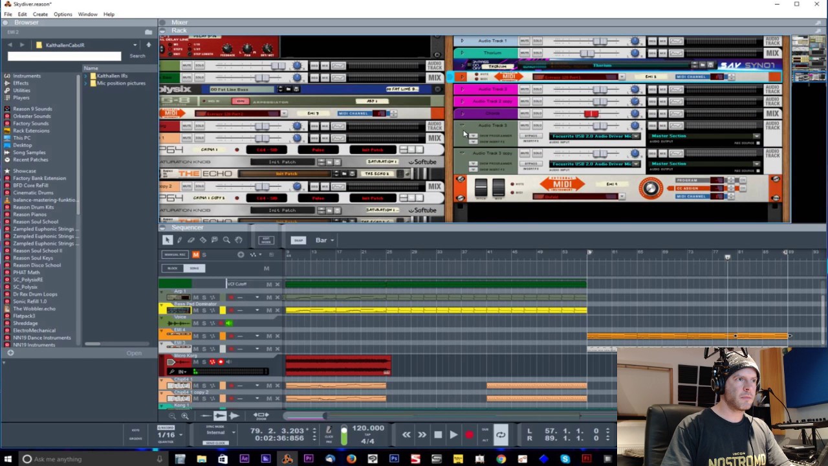The image size is (828, 466).
Task: Click the Open button in the browser
Action: pyautogui.click(x=134, y=353)
